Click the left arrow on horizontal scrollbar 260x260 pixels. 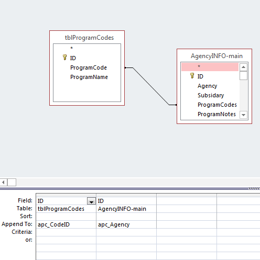(x=3, y=183)
